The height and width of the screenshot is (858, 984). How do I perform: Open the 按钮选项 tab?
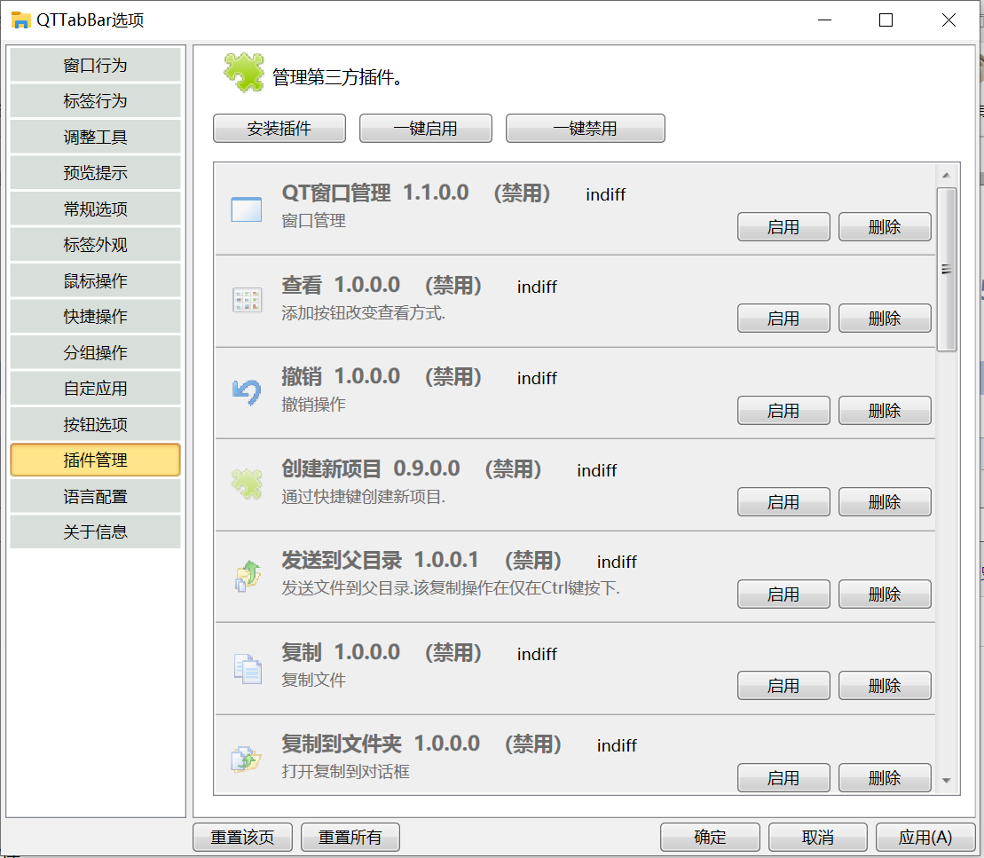(x=96, y=424)
